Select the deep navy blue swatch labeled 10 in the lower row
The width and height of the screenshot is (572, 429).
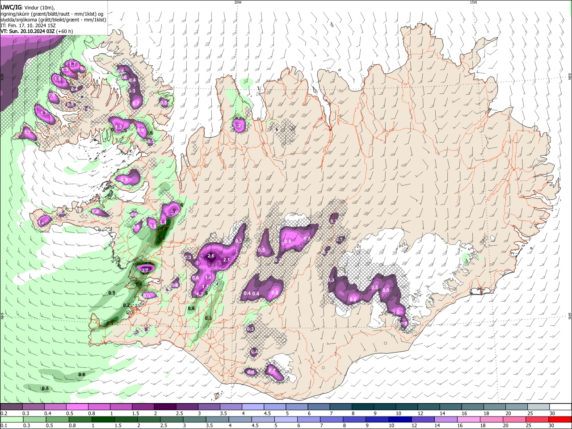tap(400, 420)
